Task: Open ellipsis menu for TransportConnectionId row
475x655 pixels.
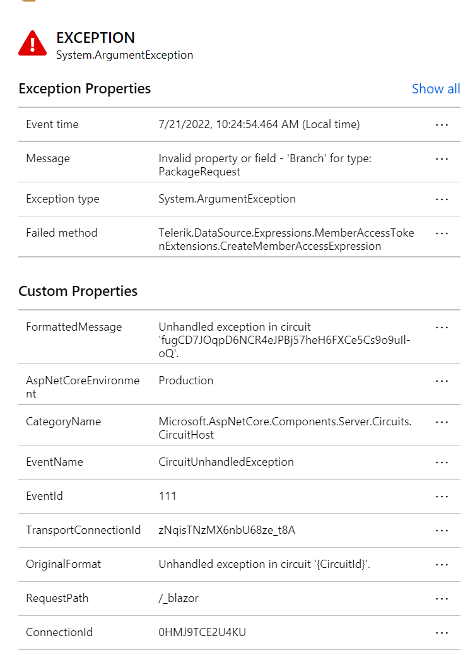Action: tap(442, 531)
